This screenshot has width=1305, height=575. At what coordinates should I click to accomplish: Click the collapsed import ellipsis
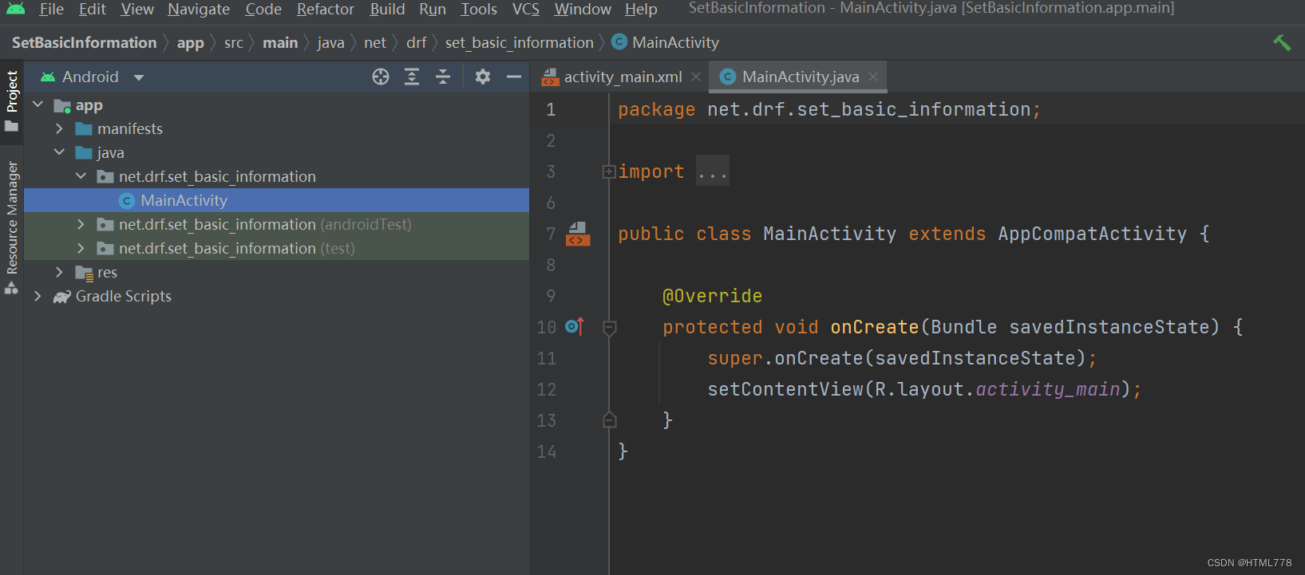pyautogui.click(x=712, y=171)
